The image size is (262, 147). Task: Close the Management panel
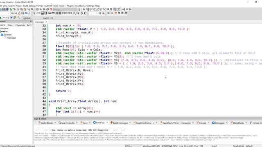tap(31, 21)
